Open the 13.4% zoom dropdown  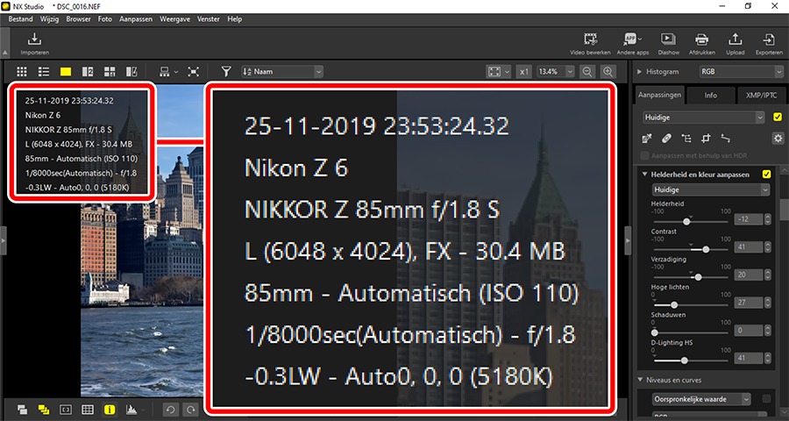pyautogui.click(x=556, y=72)
